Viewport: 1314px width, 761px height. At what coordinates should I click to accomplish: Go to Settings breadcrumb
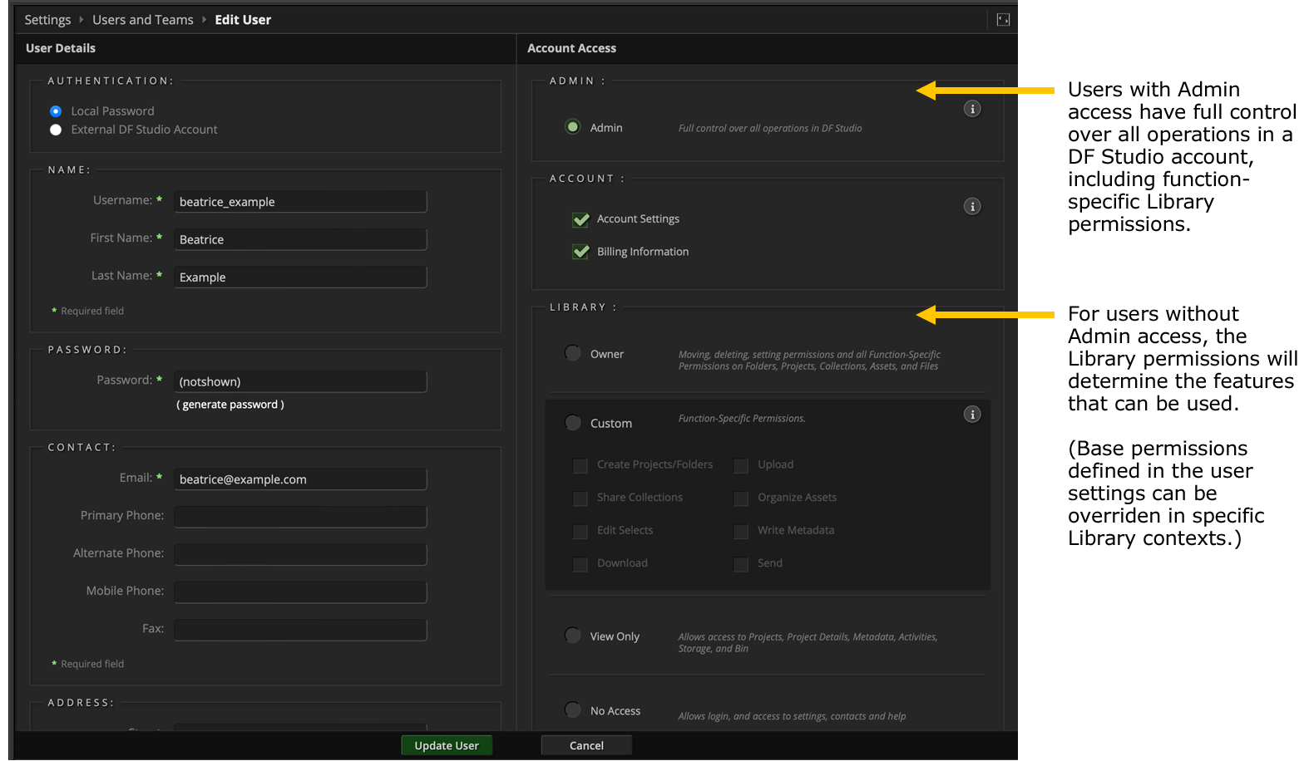click(47, 19)
